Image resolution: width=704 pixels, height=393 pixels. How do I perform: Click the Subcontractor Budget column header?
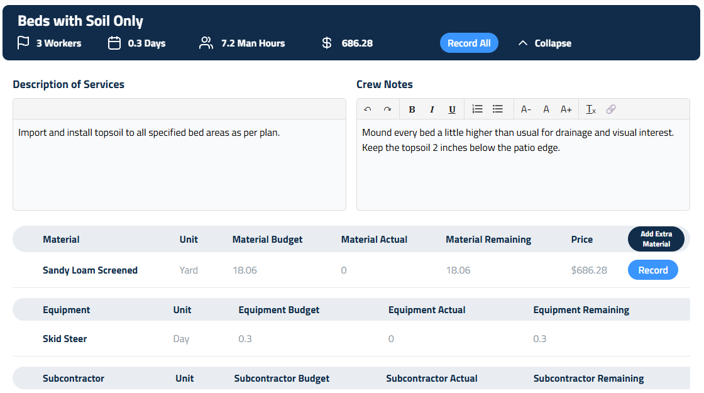282,378
